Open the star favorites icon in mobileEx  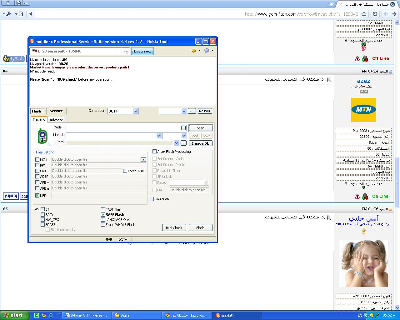tap(194, 51)
